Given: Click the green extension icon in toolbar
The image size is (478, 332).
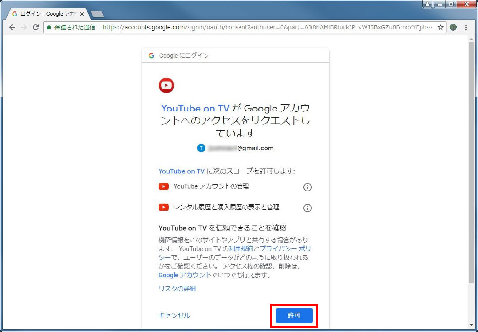Looking at the screenshot, I should pyautogui.click(x=453, y=27).
